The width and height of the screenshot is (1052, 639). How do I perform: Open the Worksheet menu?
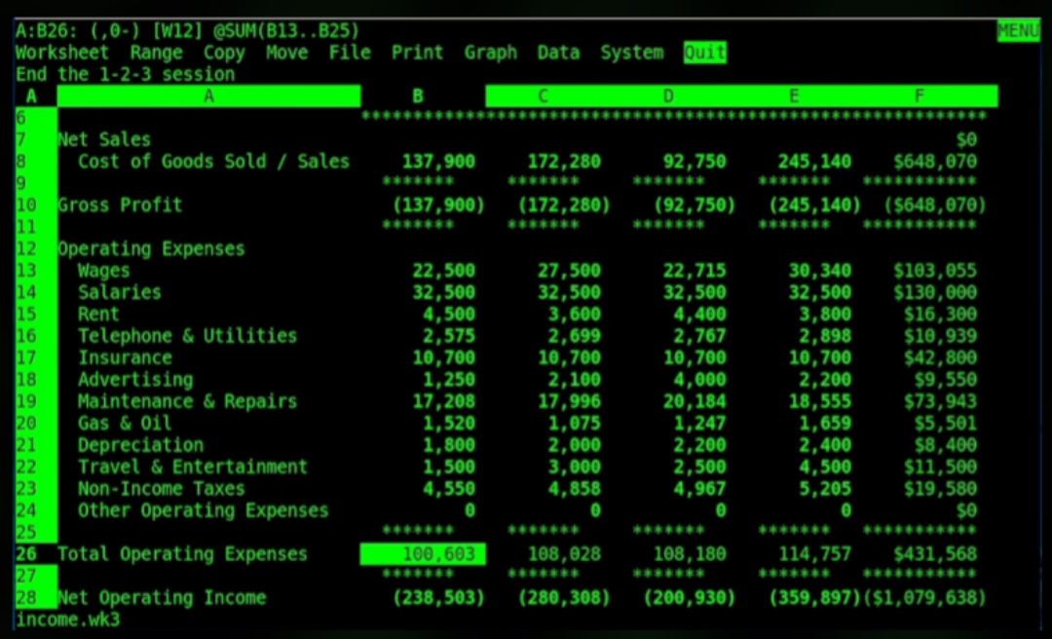[61, 53]
